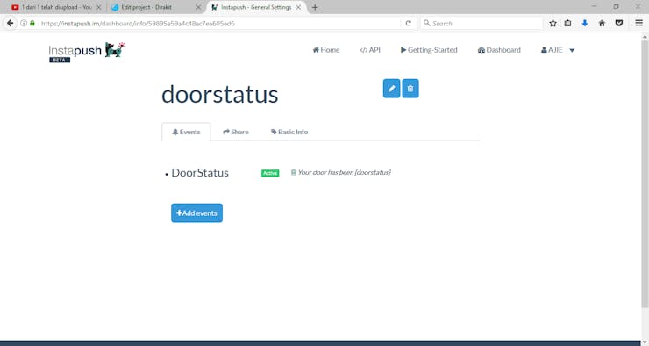
Task: Bookmark this page with the star icon
Action: tap(553, 23)
